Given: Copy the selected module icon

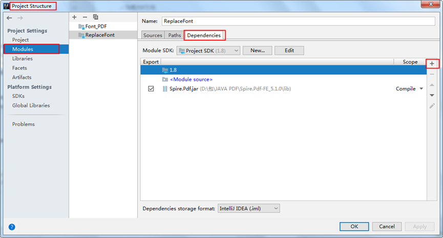Looking at the screenshot, I should point(96,17).
